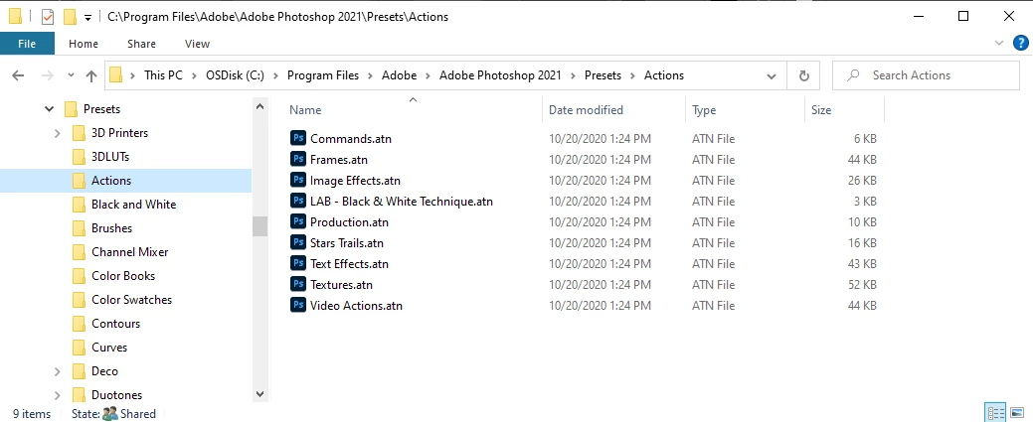1033x422 pixels.
Task: Click the Adobe Photoshop 2021 breadcrumb
Action: [500, 75]
